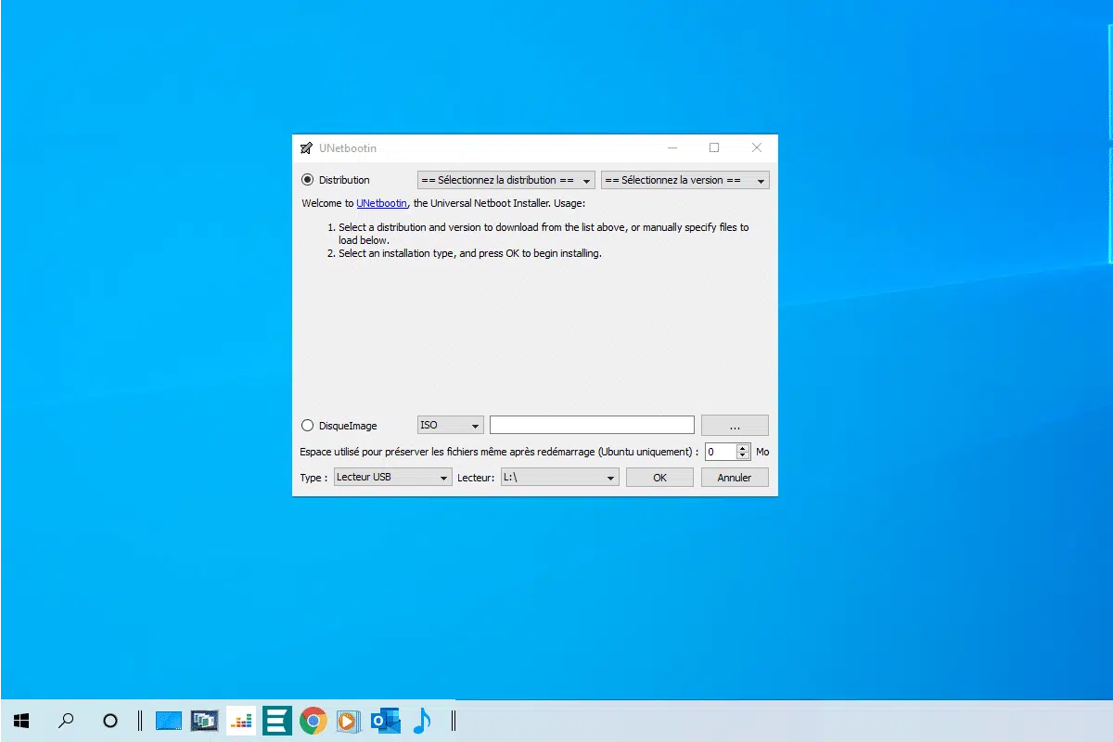This screenshot has height=742, width=1113.
Task: Select the Distribution radio button
Action: (x=308, y=180)
